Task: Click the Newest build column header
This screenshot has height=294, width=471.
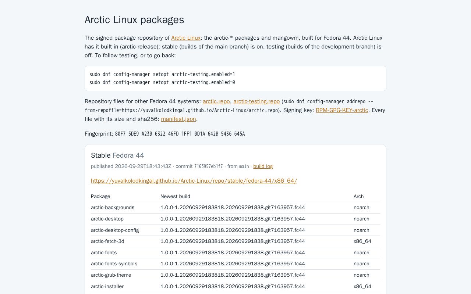Action: (175, 196)
